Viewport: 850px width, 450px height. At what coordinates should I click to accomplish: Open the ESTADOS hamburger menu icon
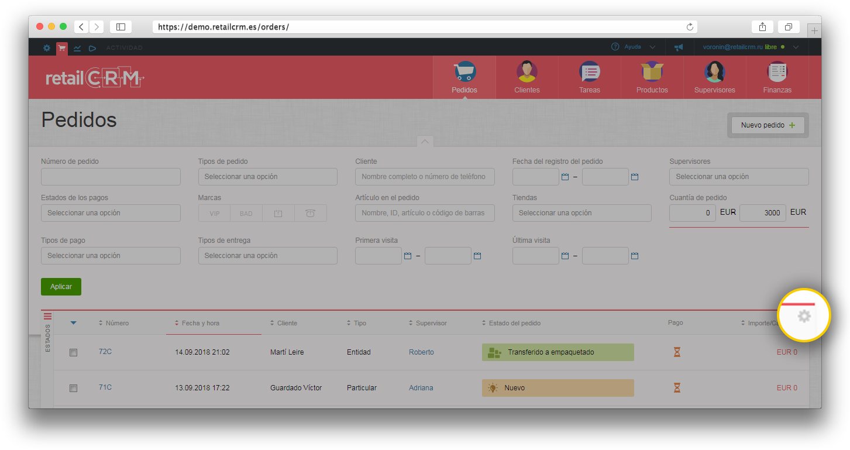pos(48,316)
